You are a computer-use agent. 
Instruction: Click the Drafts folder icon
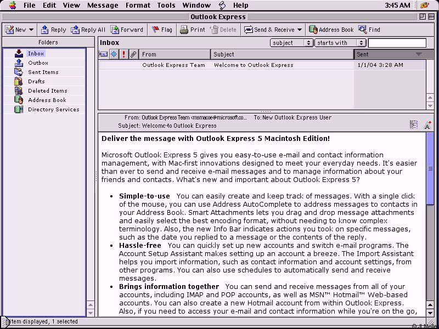coord(19,81)
